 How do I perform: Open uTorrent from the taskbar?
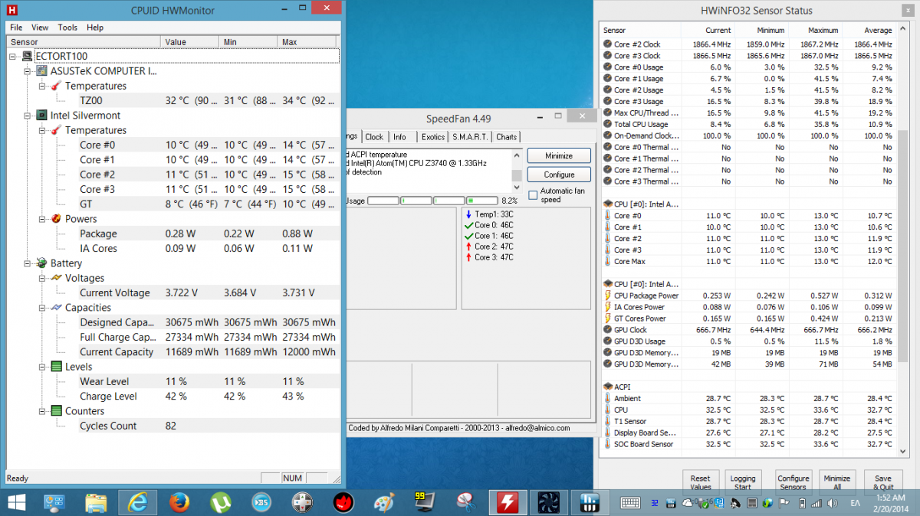pos(221,502)
